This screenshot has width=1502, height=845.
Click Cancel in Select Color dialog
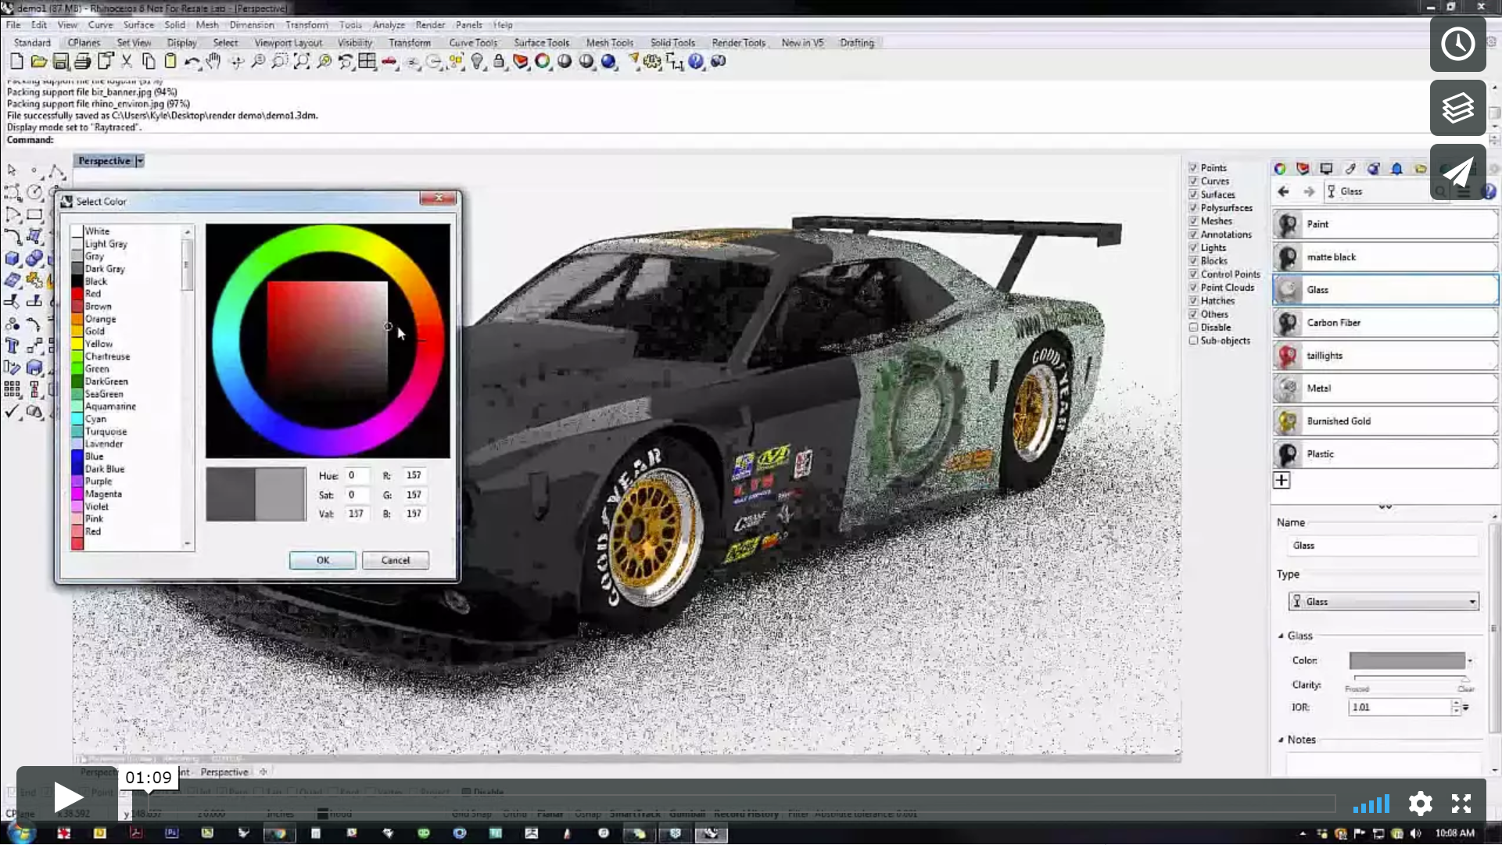(x=395, y=560)
